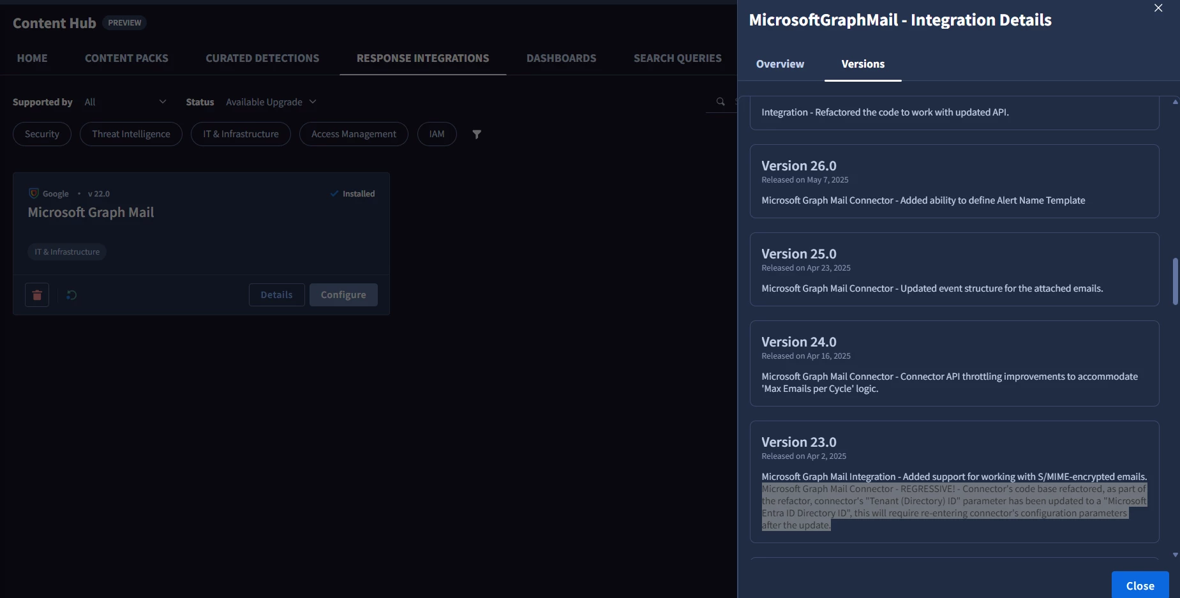Click the Details button
This screenshot has width=1180, height=598.
tap(276, 295)
